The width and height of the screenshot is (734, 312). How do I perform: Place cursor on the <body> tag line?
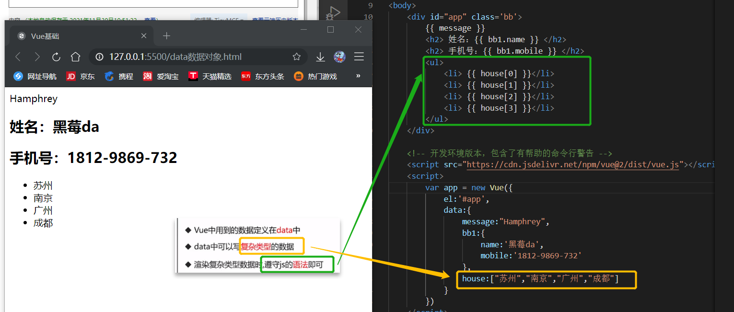pos(402,6)
